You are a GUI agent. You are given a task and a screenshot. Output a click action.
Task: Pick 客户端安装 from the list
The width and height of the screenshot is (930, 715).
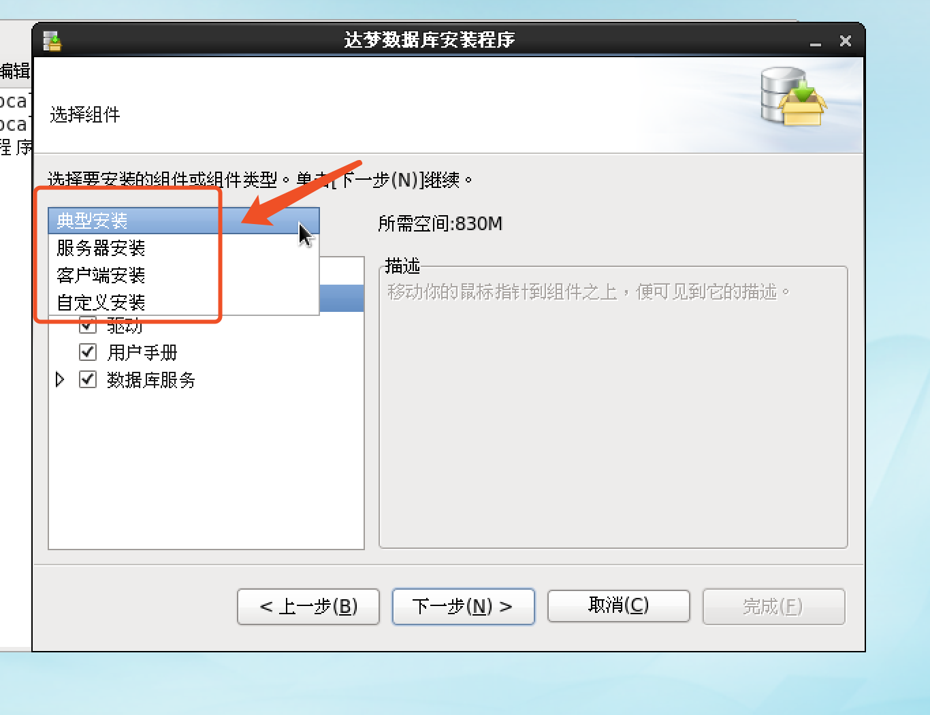click(x=184, y=275)
